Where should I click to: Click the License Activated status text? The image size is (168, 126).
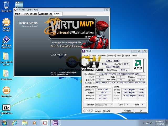(30, 26)
